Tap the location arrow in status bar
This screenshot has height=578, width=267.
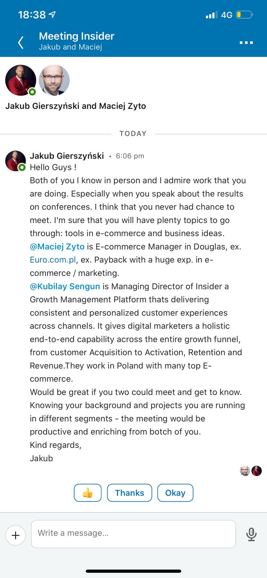52,15
